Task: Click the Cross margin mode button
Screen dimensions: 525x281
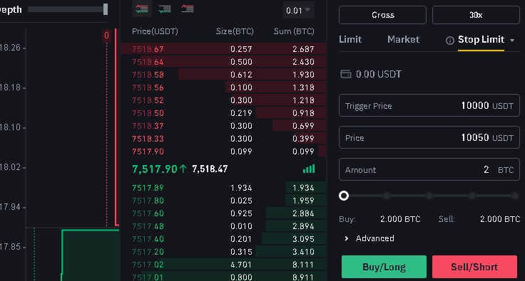Action: click(x=383, y=15)
